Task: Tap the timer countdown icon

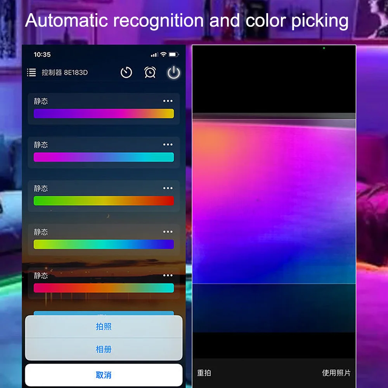Action: coord(126,73)
